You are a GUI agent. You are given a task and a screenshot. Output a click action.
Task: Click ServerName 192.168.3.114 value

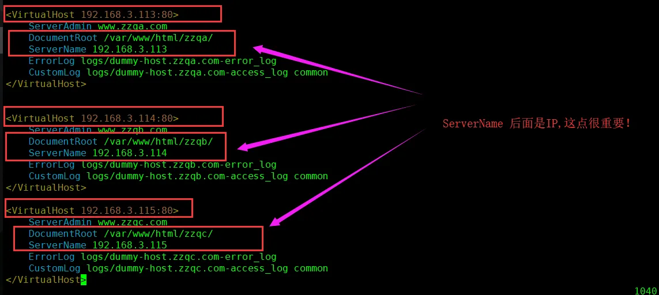(x=130, y=153)
